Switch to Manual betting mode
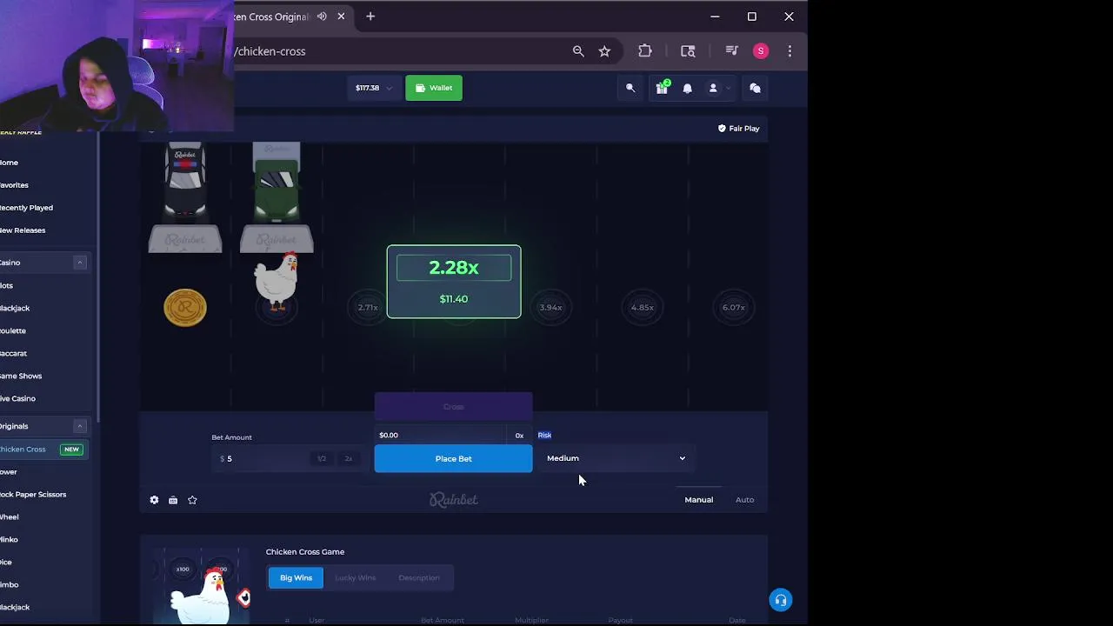The image size is (1113, 626). (x=698, y=500)
